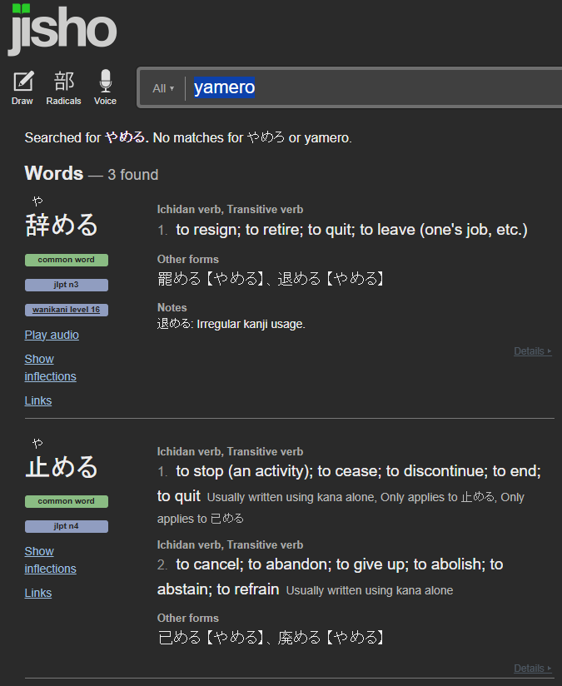Screen dimensions: 562x686
Task: Open Details for 止める entry
Action: point(532,668)
